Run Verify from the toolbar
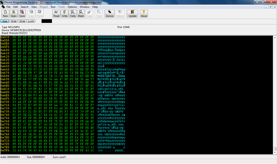This screenshot has width=277, height=164. pyautogui.click(x=72, y=13)
